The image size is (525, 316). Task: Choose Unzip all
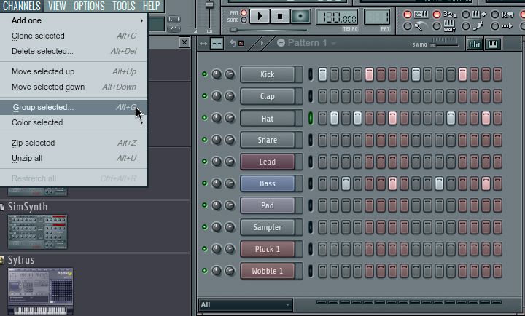tap(74, 158)
